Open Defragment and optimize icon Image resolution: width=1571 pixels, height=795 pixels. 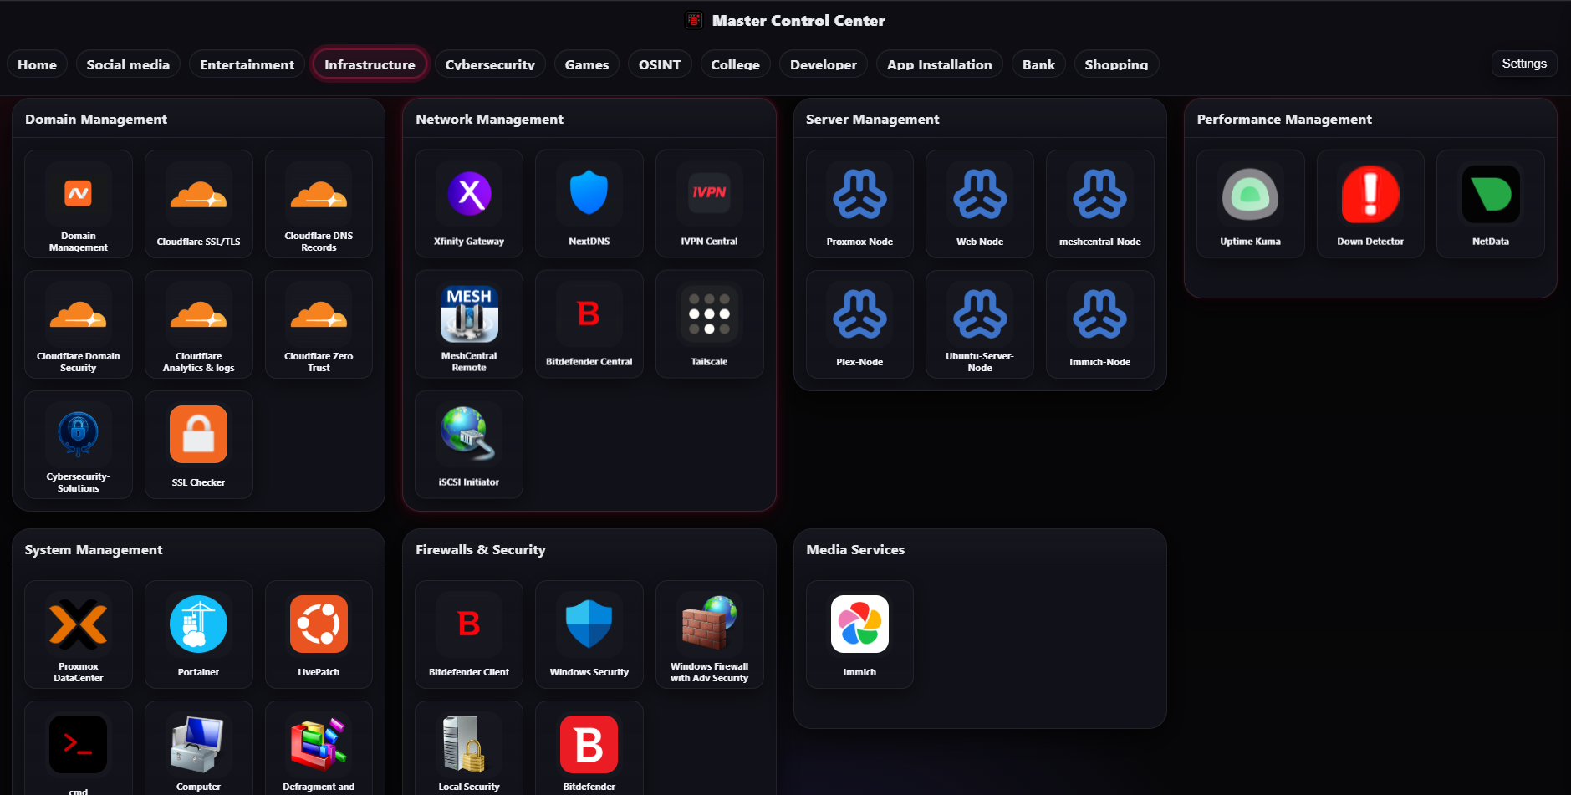point(319,749)
